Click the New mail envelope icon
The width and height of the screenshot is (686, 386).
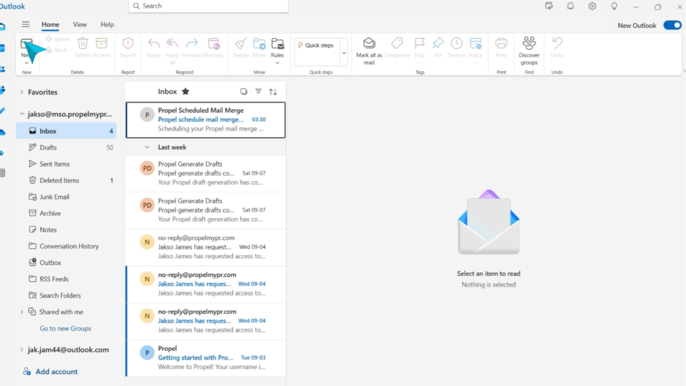[26, 44]
